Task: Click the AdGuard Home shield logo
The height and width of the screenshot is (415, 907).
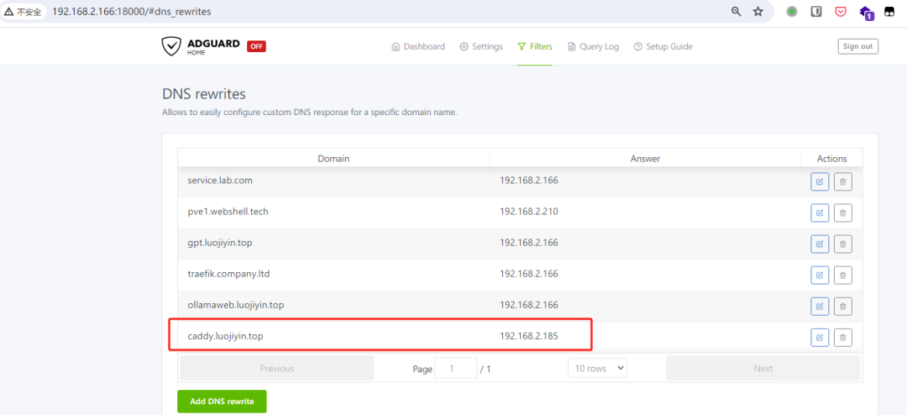Action: (171, 46)
